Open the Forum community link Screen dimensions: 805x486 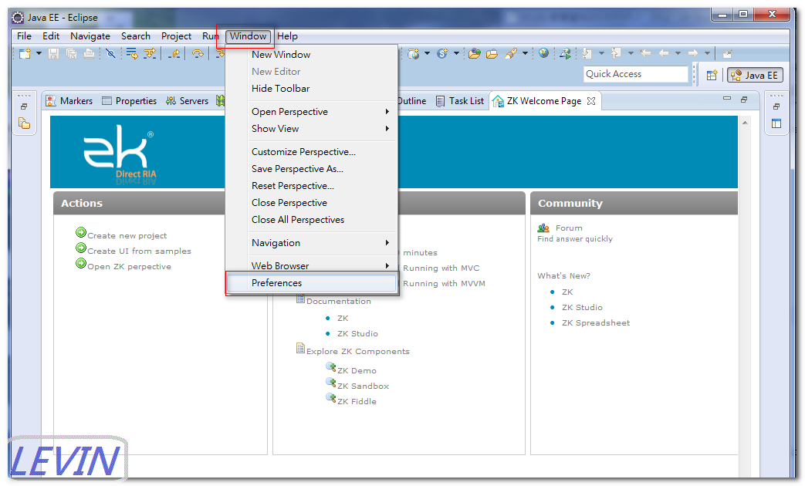point(569,228)
